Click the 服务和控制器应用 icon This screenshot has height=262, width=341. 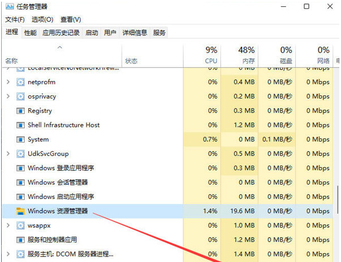20,240
